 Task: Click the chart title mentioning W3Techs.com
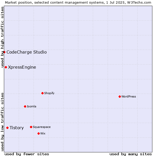click(78, 3)
